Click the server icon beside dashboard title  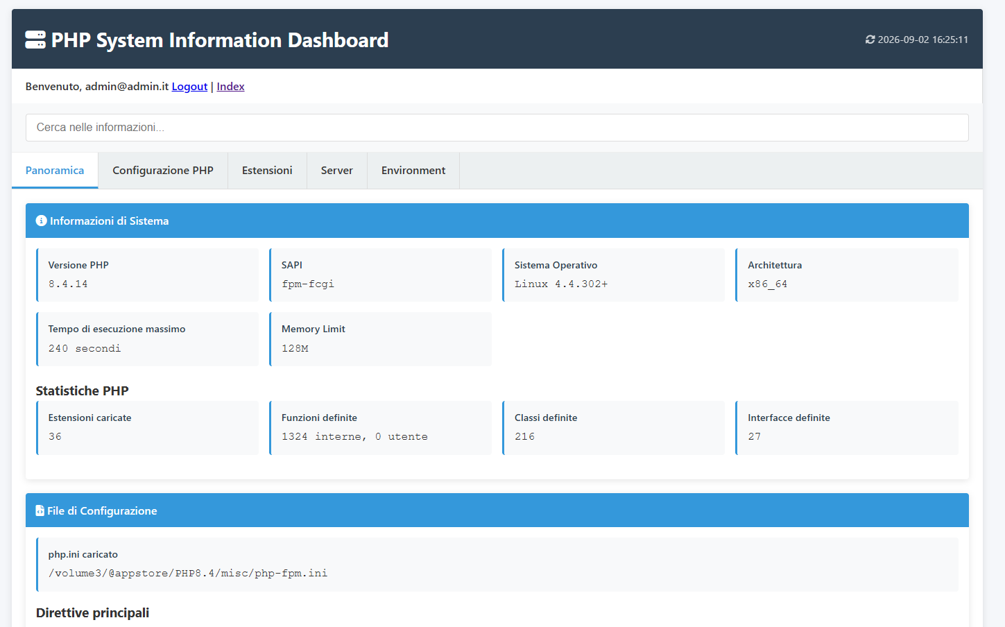tap(35, 40)
